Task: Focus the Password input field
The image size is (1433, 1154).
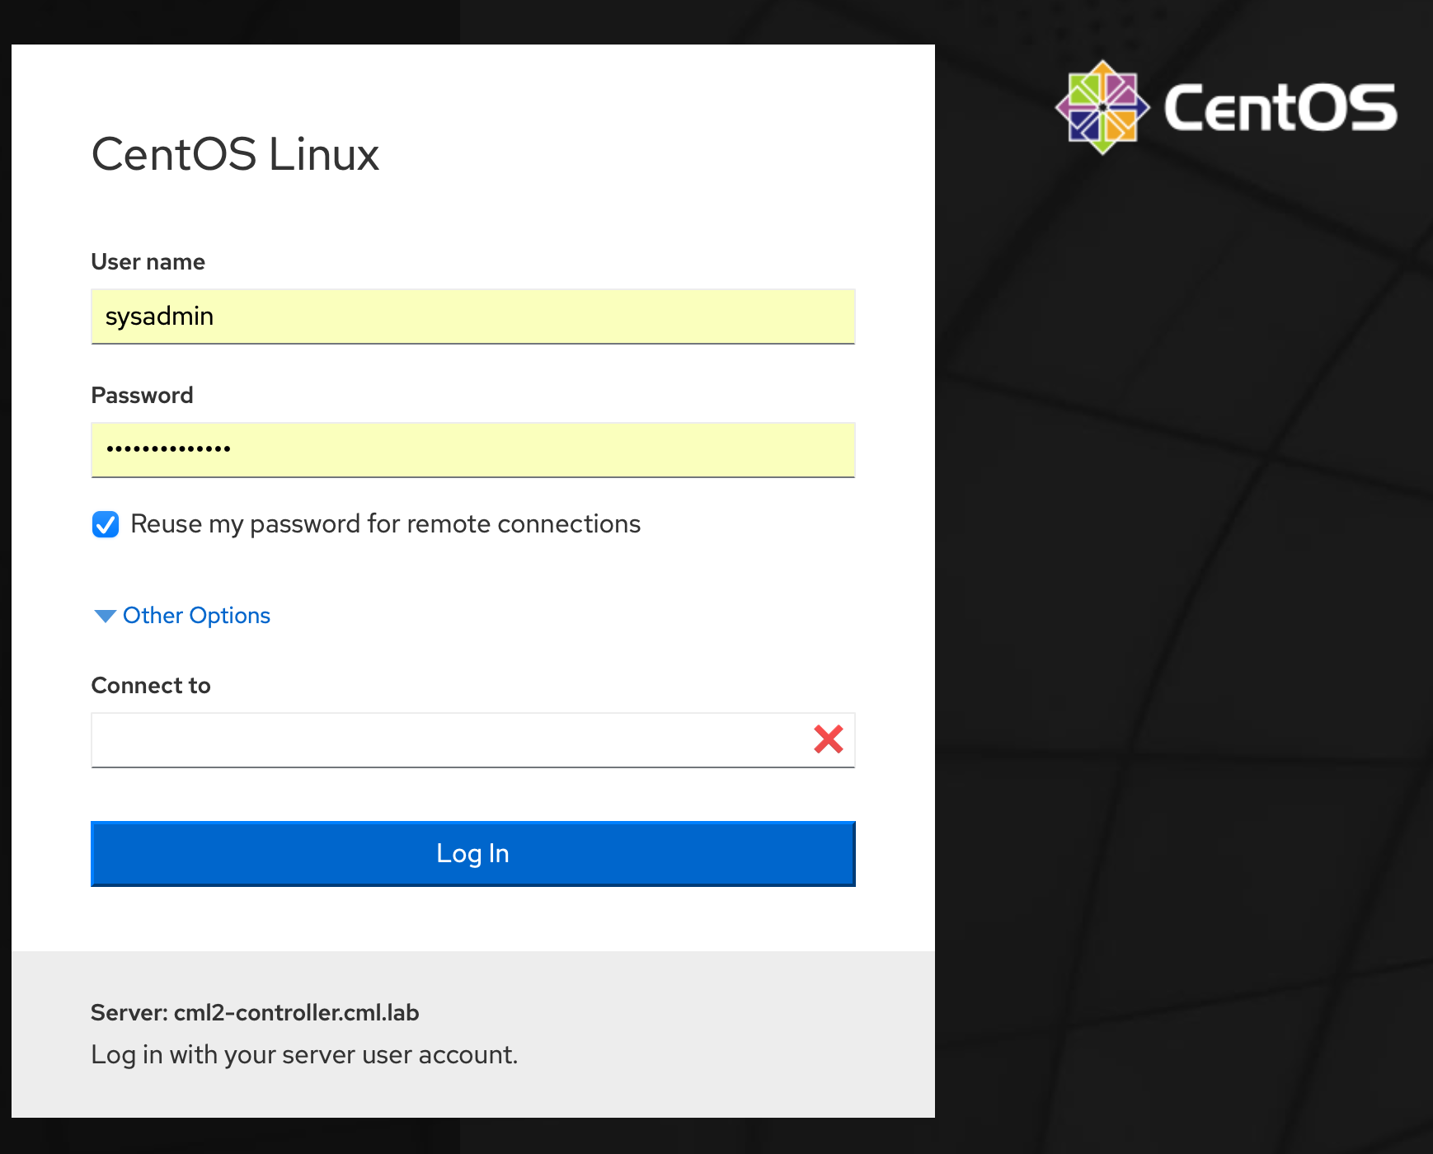Action: pos(473,450)
